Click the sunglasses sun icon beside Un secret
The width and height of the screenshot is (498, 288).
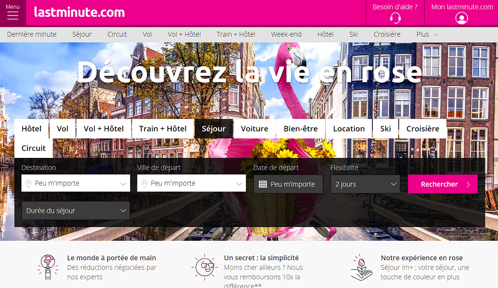coord(205,267)
